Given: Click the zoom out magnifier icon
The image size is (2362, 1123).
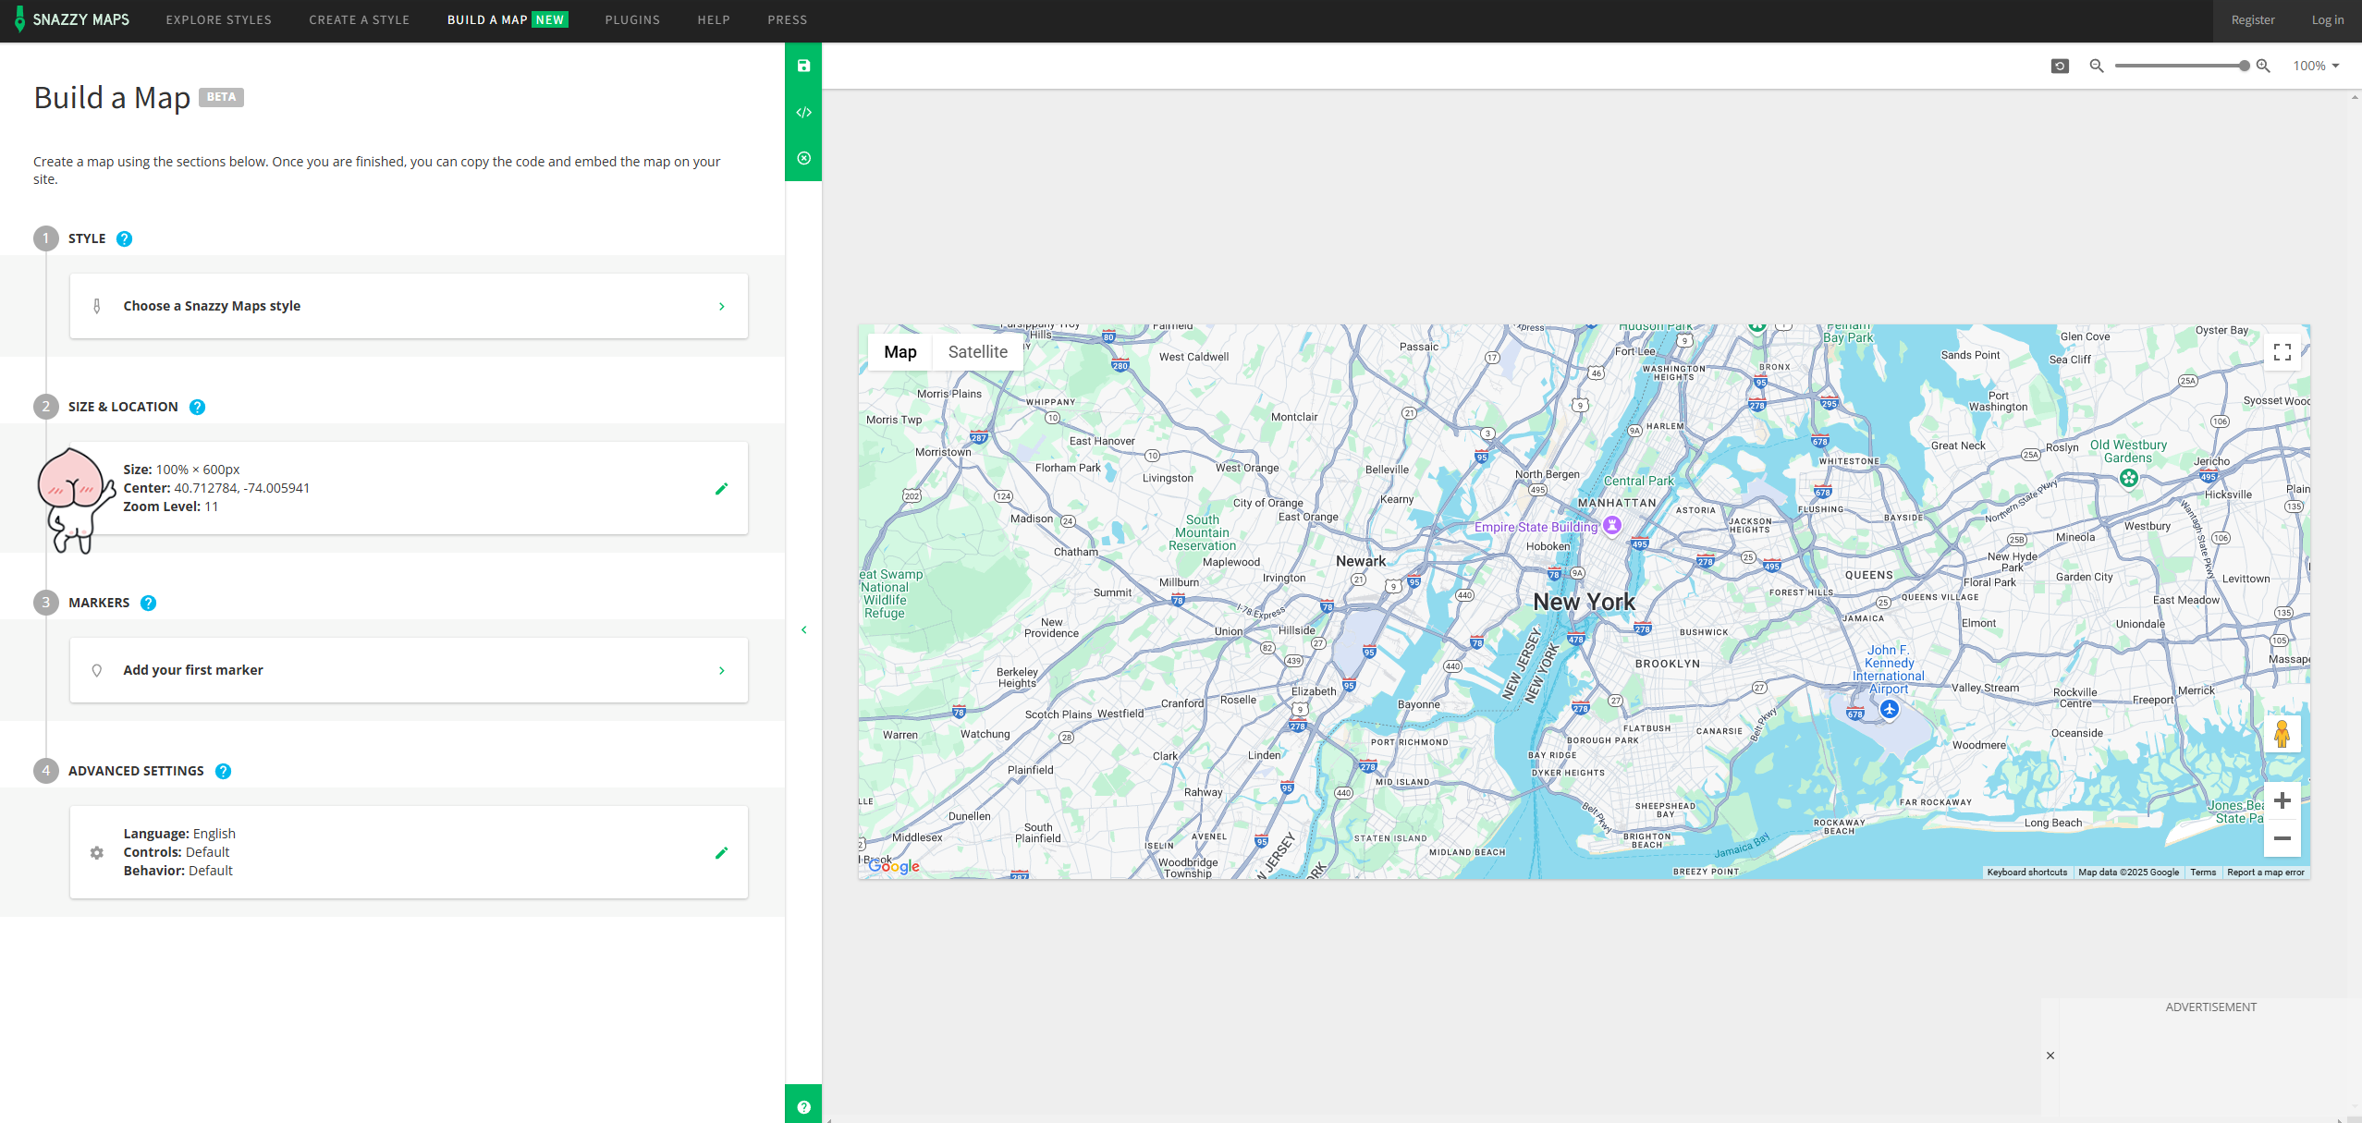Looking at the screenshot, I should pyautogui.click(x=2097, y=66).
